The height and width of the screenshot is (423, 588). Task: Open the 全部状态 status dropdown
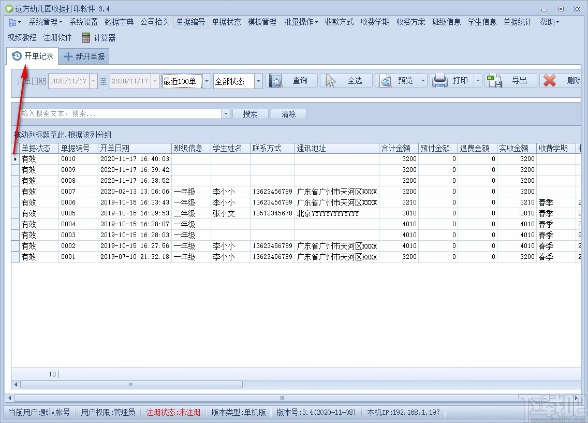point(258,81)
